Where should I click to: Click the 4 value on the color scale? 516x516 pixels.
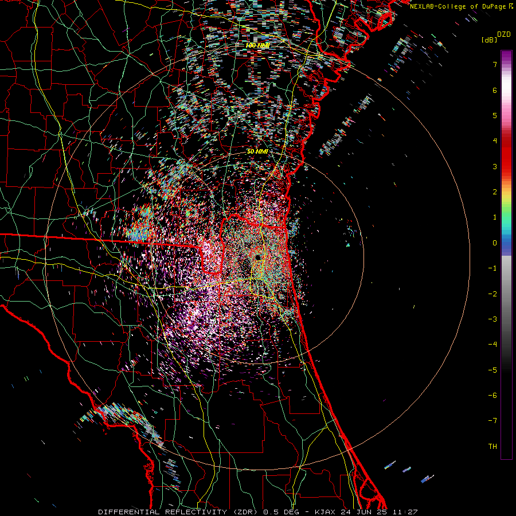coord(495,141)
